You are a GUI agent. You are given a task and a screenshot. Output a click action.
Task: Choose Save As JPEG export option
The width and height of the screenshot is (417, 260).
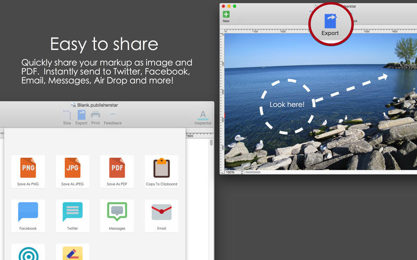[x=72, y=171]
